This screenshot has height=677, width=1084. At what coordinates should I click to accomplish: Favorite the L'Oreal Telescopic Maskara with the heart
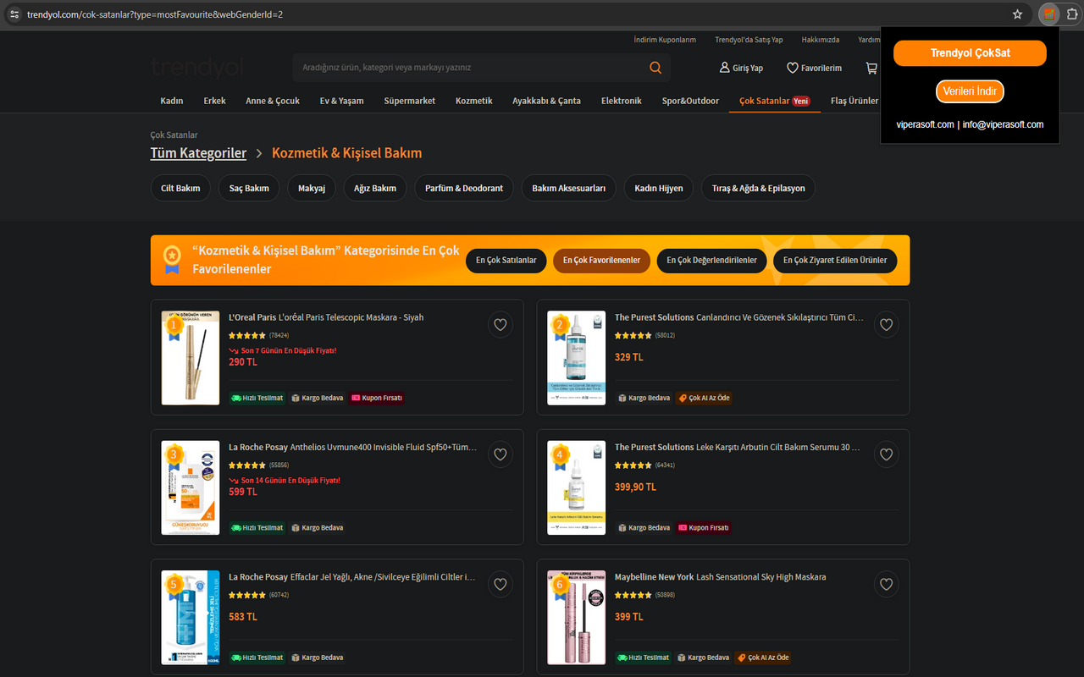tap(500, 324)
